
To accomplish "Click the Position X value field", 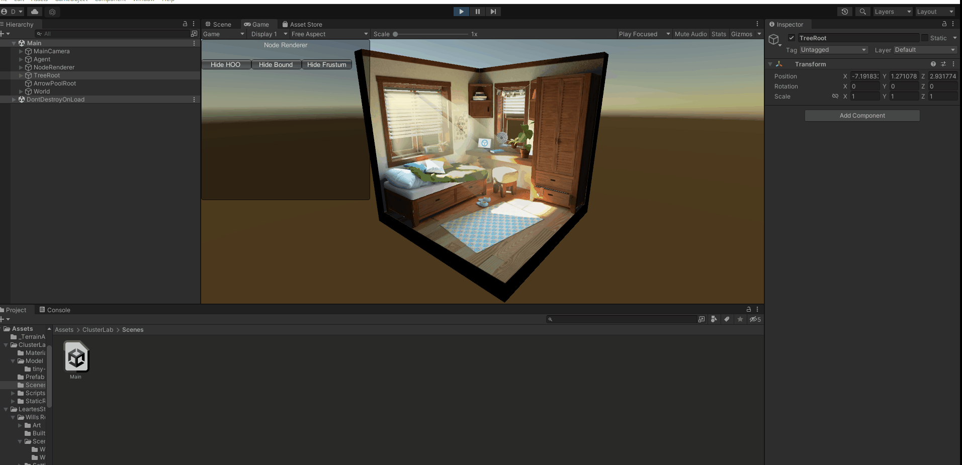I will click(x=864, y=76).
